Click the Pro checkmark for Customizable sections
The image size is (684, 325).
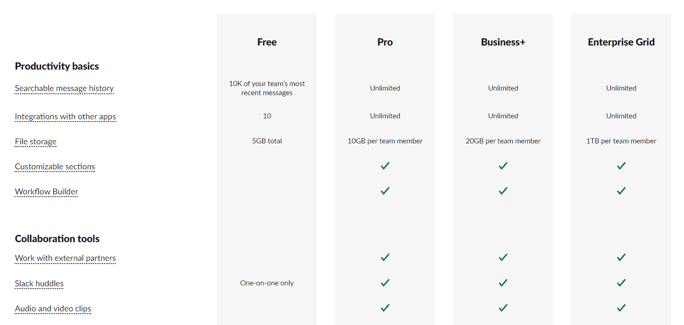point(385,166)
